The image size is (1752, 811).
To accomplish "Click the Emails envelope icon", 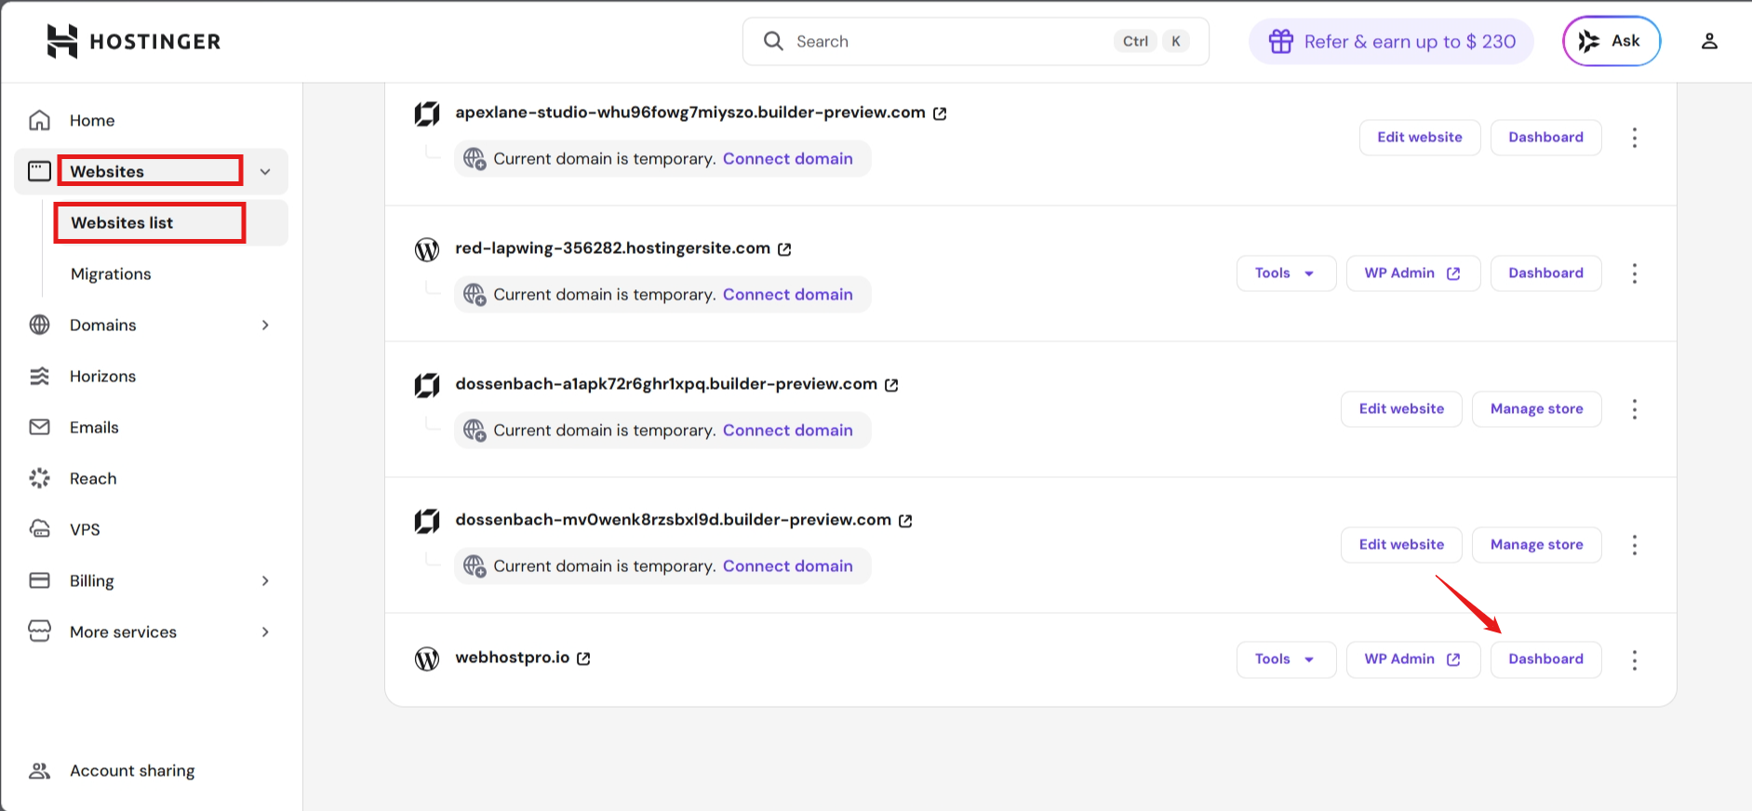I will pos(39,427).
